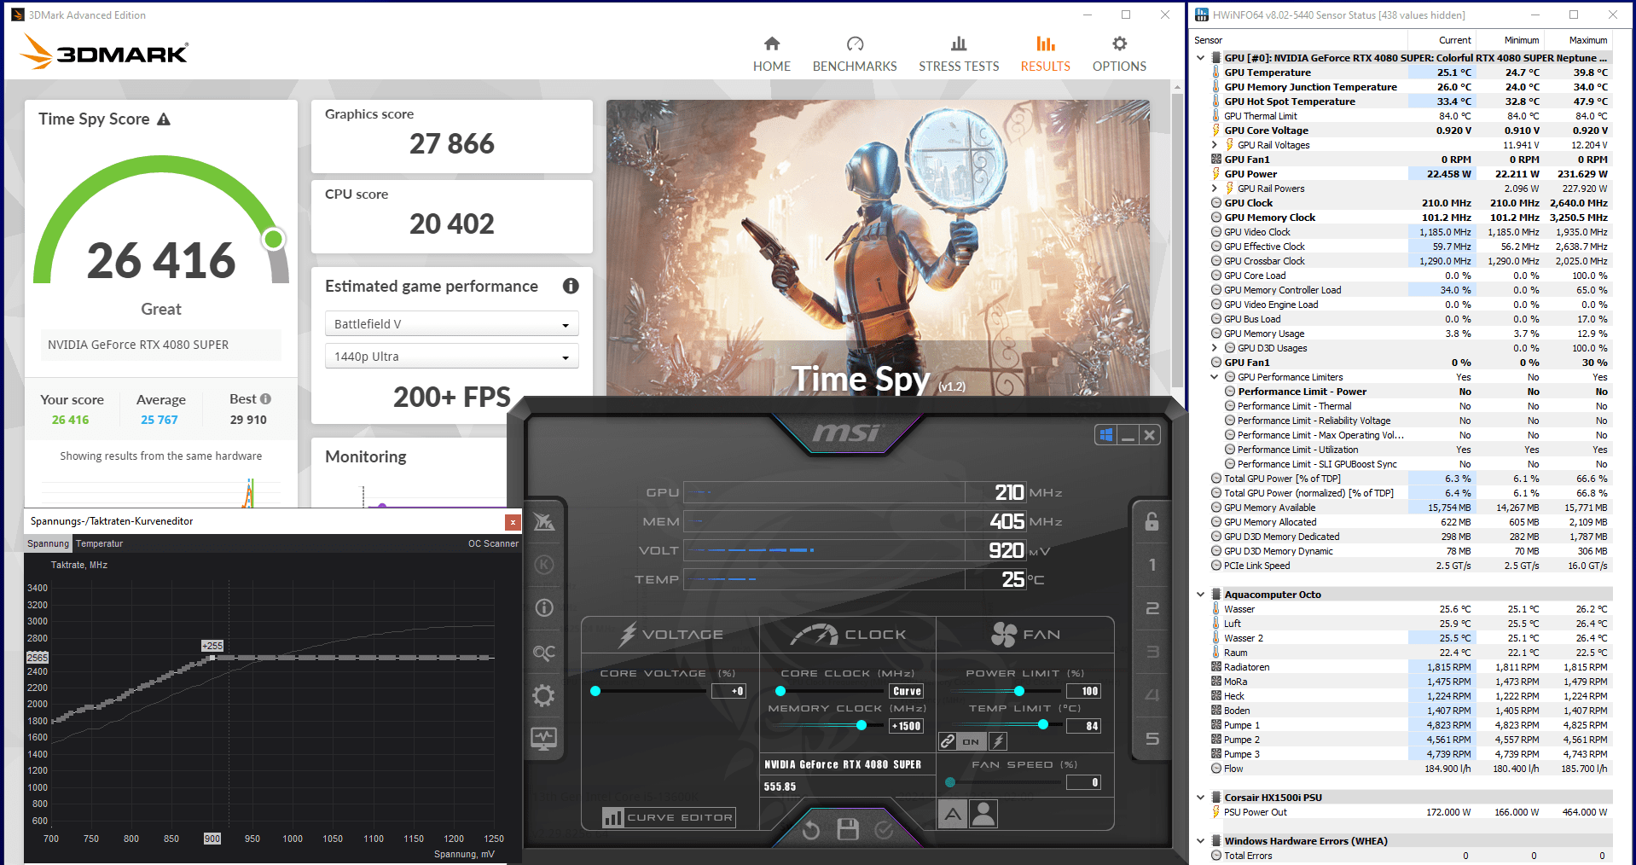Screen dimensions: 1636x865
Task: Collapse GPU Performance Limiters in HWiNFO
Action: pos(1215,377)
